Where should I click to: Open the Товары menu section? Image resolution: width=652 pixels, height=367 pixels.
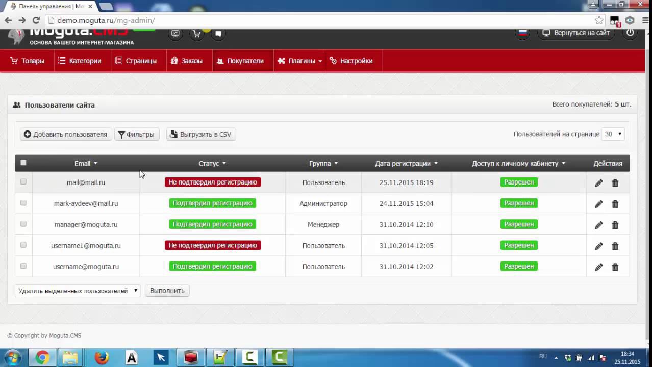[x=28, y=61]
